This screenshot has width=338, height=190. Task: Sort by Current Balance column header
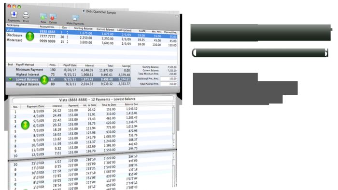pyautogui.click(x=105, y=29)
